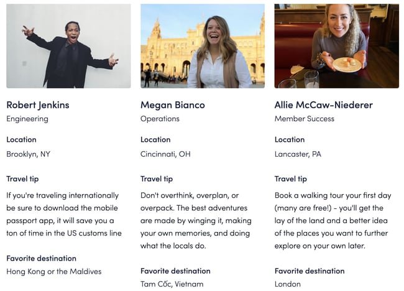The image size is (404, 291).
Task: Click the Megan Bianco name heading
Action: (173, 104)
